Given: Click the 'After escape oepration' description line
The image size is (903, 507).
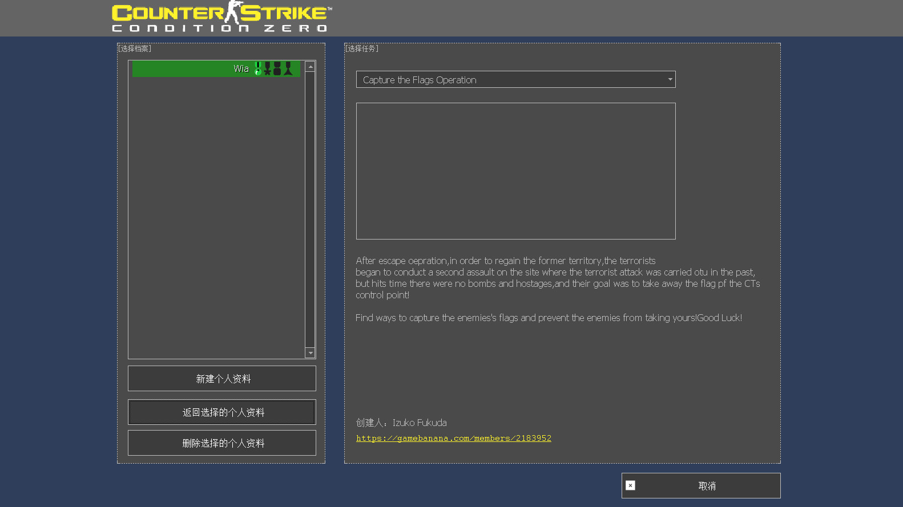Looking at the screenshot, I should tap(506, 261).
